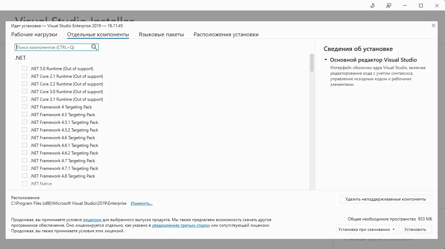Viewport: 445px width, 249px height.
Task: Click the search magnifier icon
Action: pos(94,47)
